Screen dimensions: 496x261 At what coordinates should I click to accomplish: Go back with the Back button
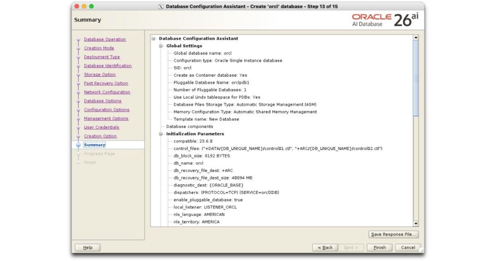(325, 248)
